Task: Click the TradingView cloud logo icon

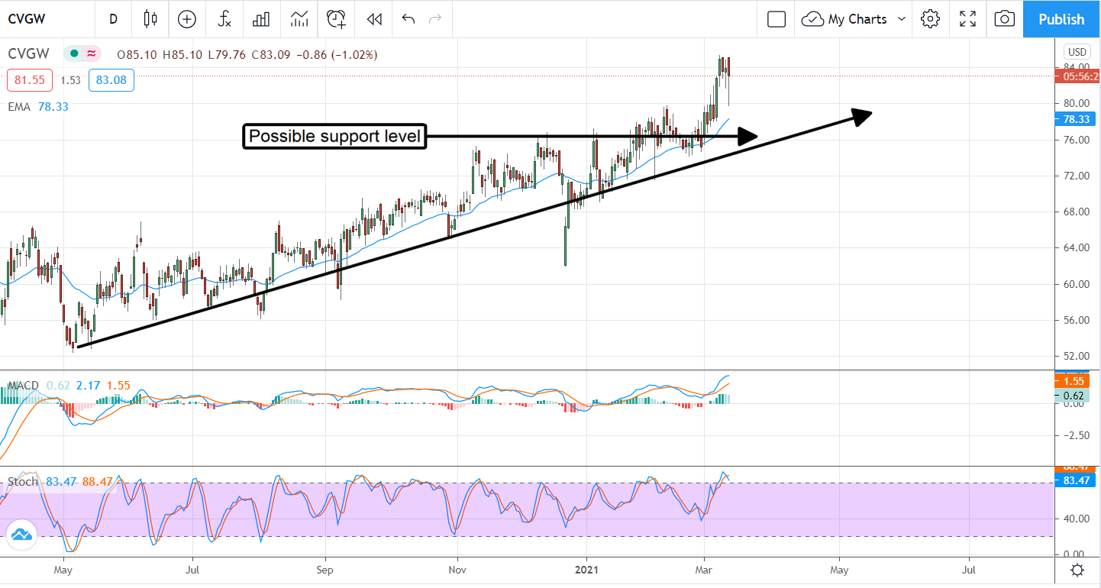Action: pyautogui.click(x=21, y=535)
